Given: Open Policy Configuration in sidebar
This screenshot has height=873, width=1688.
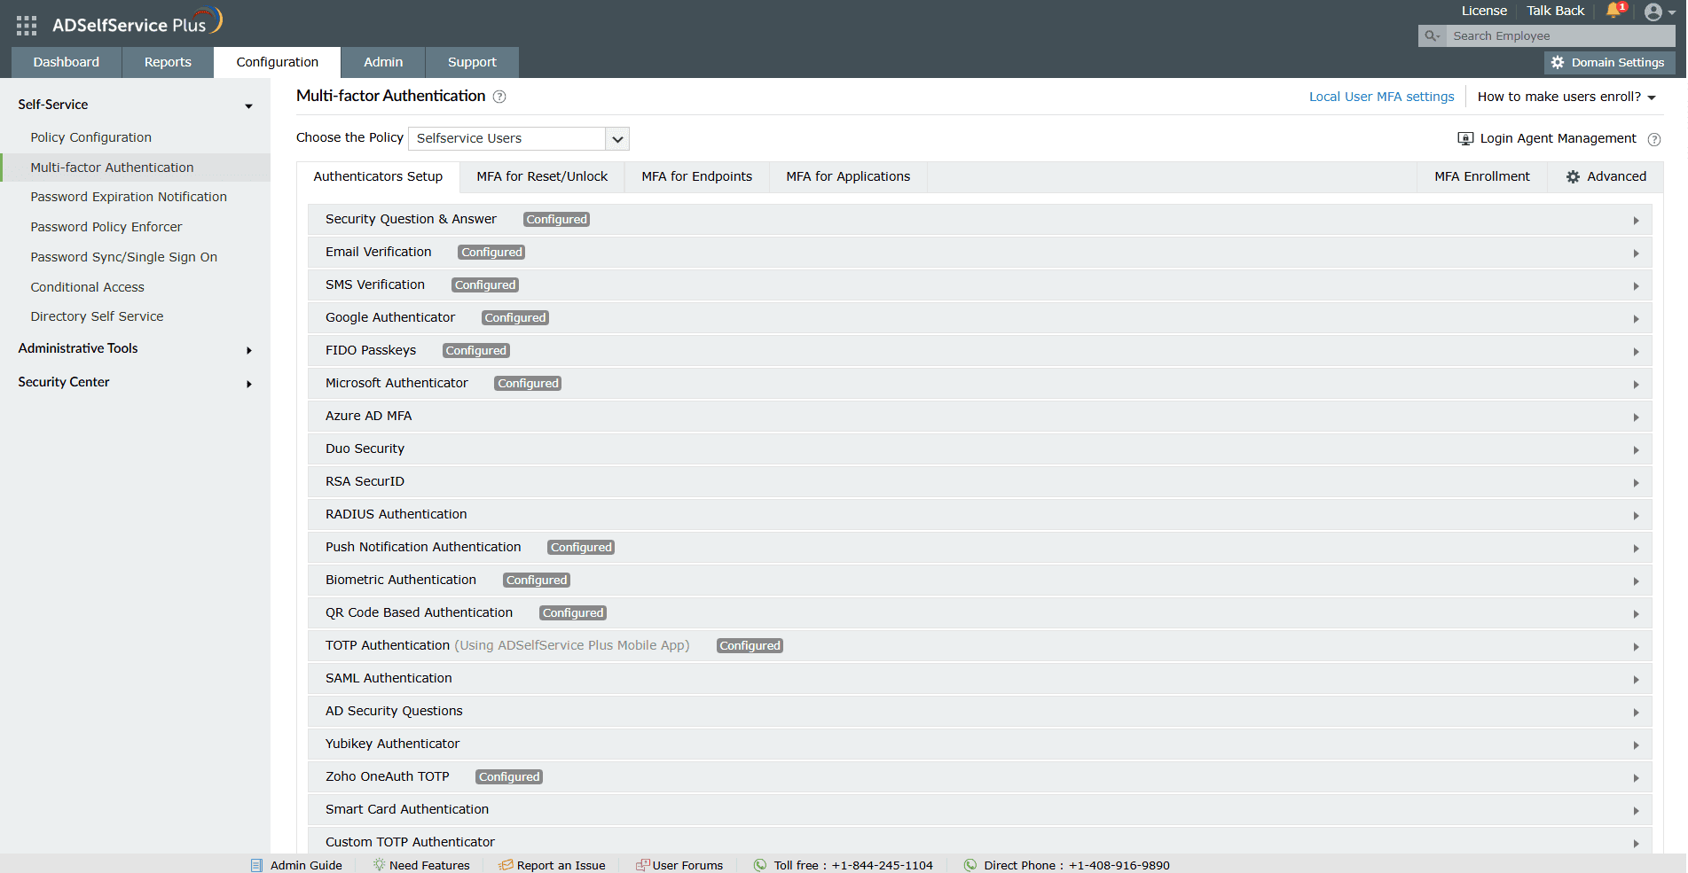Looking at the screenshot, I should pyautogui.click(x=91, y=137).
